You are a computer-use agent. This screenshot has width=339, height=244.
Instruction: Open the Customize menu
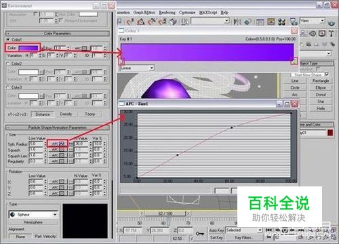(187, 12)
